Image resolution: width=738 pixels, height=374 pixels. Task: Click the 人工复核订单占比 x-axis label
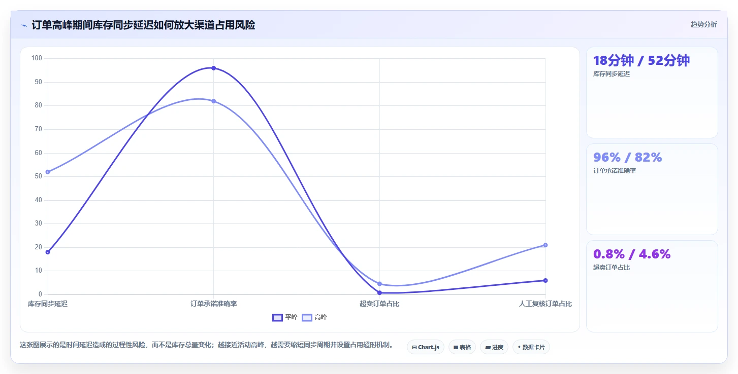[x=546, y=304]
